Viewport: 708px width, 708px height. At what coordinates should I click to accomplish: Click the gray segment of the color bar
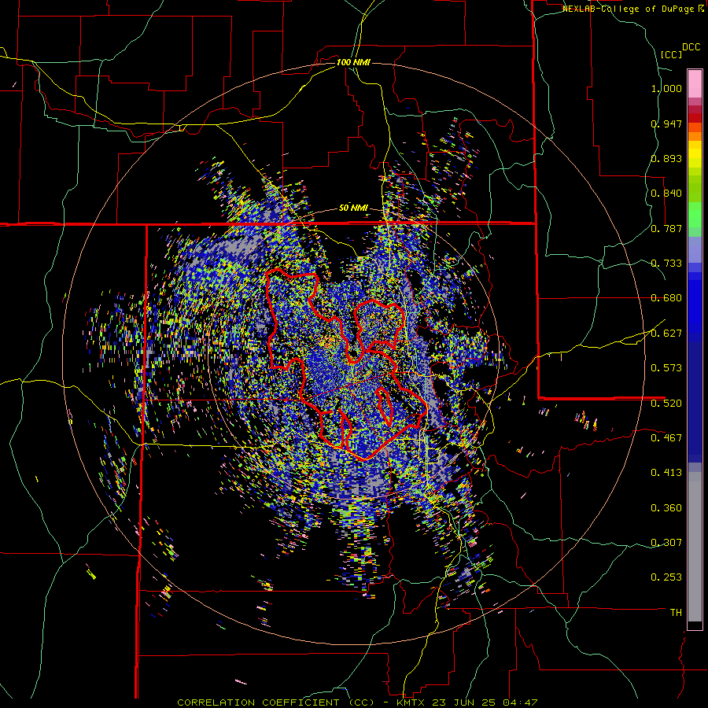click(x=695, y=547)
